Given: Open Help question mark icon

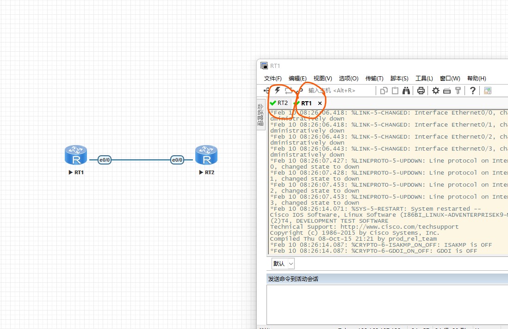Looking at the screenshot, I should (x=473, y=91).
